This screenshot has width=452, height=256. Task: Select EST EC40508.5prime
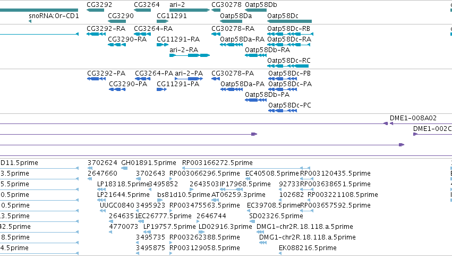[247, 179]
